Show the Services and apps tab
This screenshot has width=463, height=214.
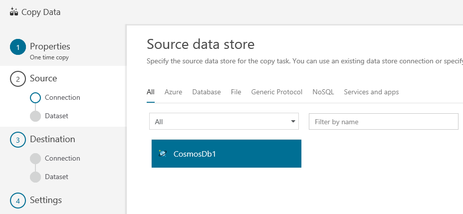(371, 92)
